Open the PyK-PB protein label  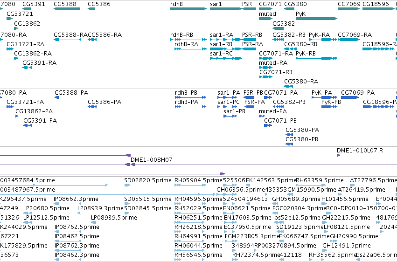click(x=331, y=102)
